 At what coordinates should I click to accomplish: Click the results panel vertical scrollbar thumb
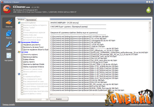click(x=150, y=28)
